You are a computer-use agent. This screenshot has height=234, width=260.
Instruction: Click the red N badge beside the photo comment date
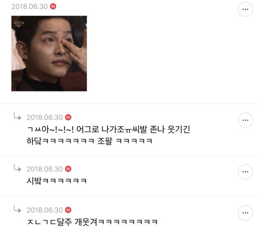tap(53, 6)
